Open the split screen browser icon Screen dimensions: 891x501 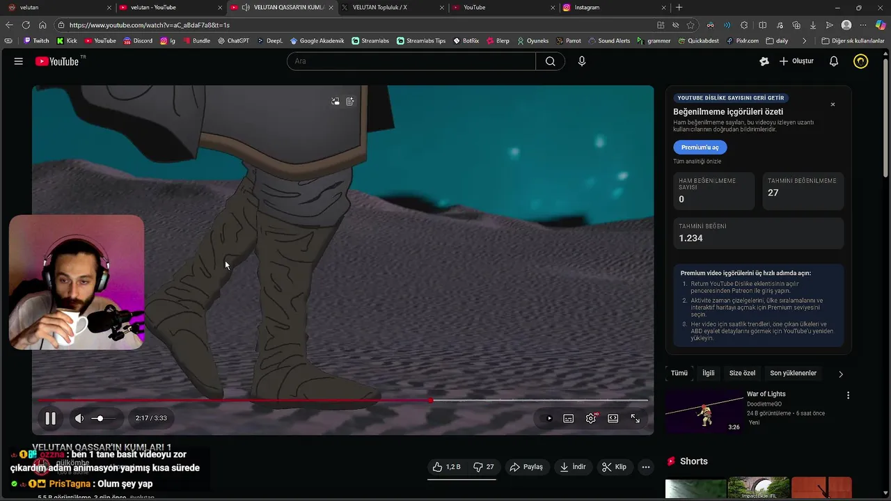point(762,25)
